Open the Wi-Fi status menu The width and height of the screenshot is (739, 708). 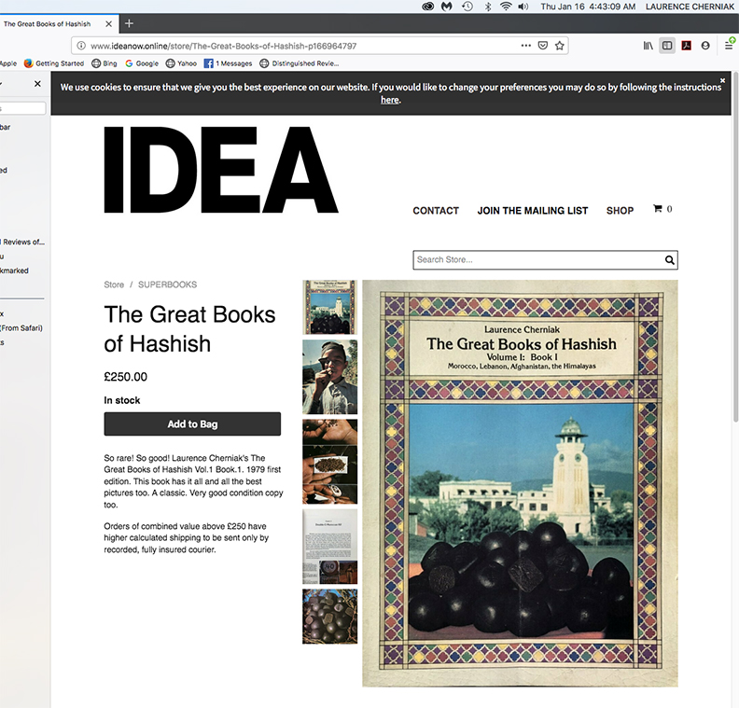pos(506,7)
